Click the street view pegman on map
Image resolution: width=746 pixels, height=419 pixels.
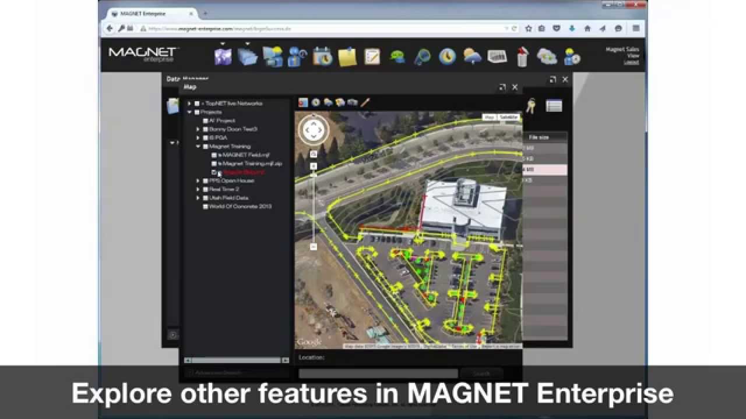[314, 154]
